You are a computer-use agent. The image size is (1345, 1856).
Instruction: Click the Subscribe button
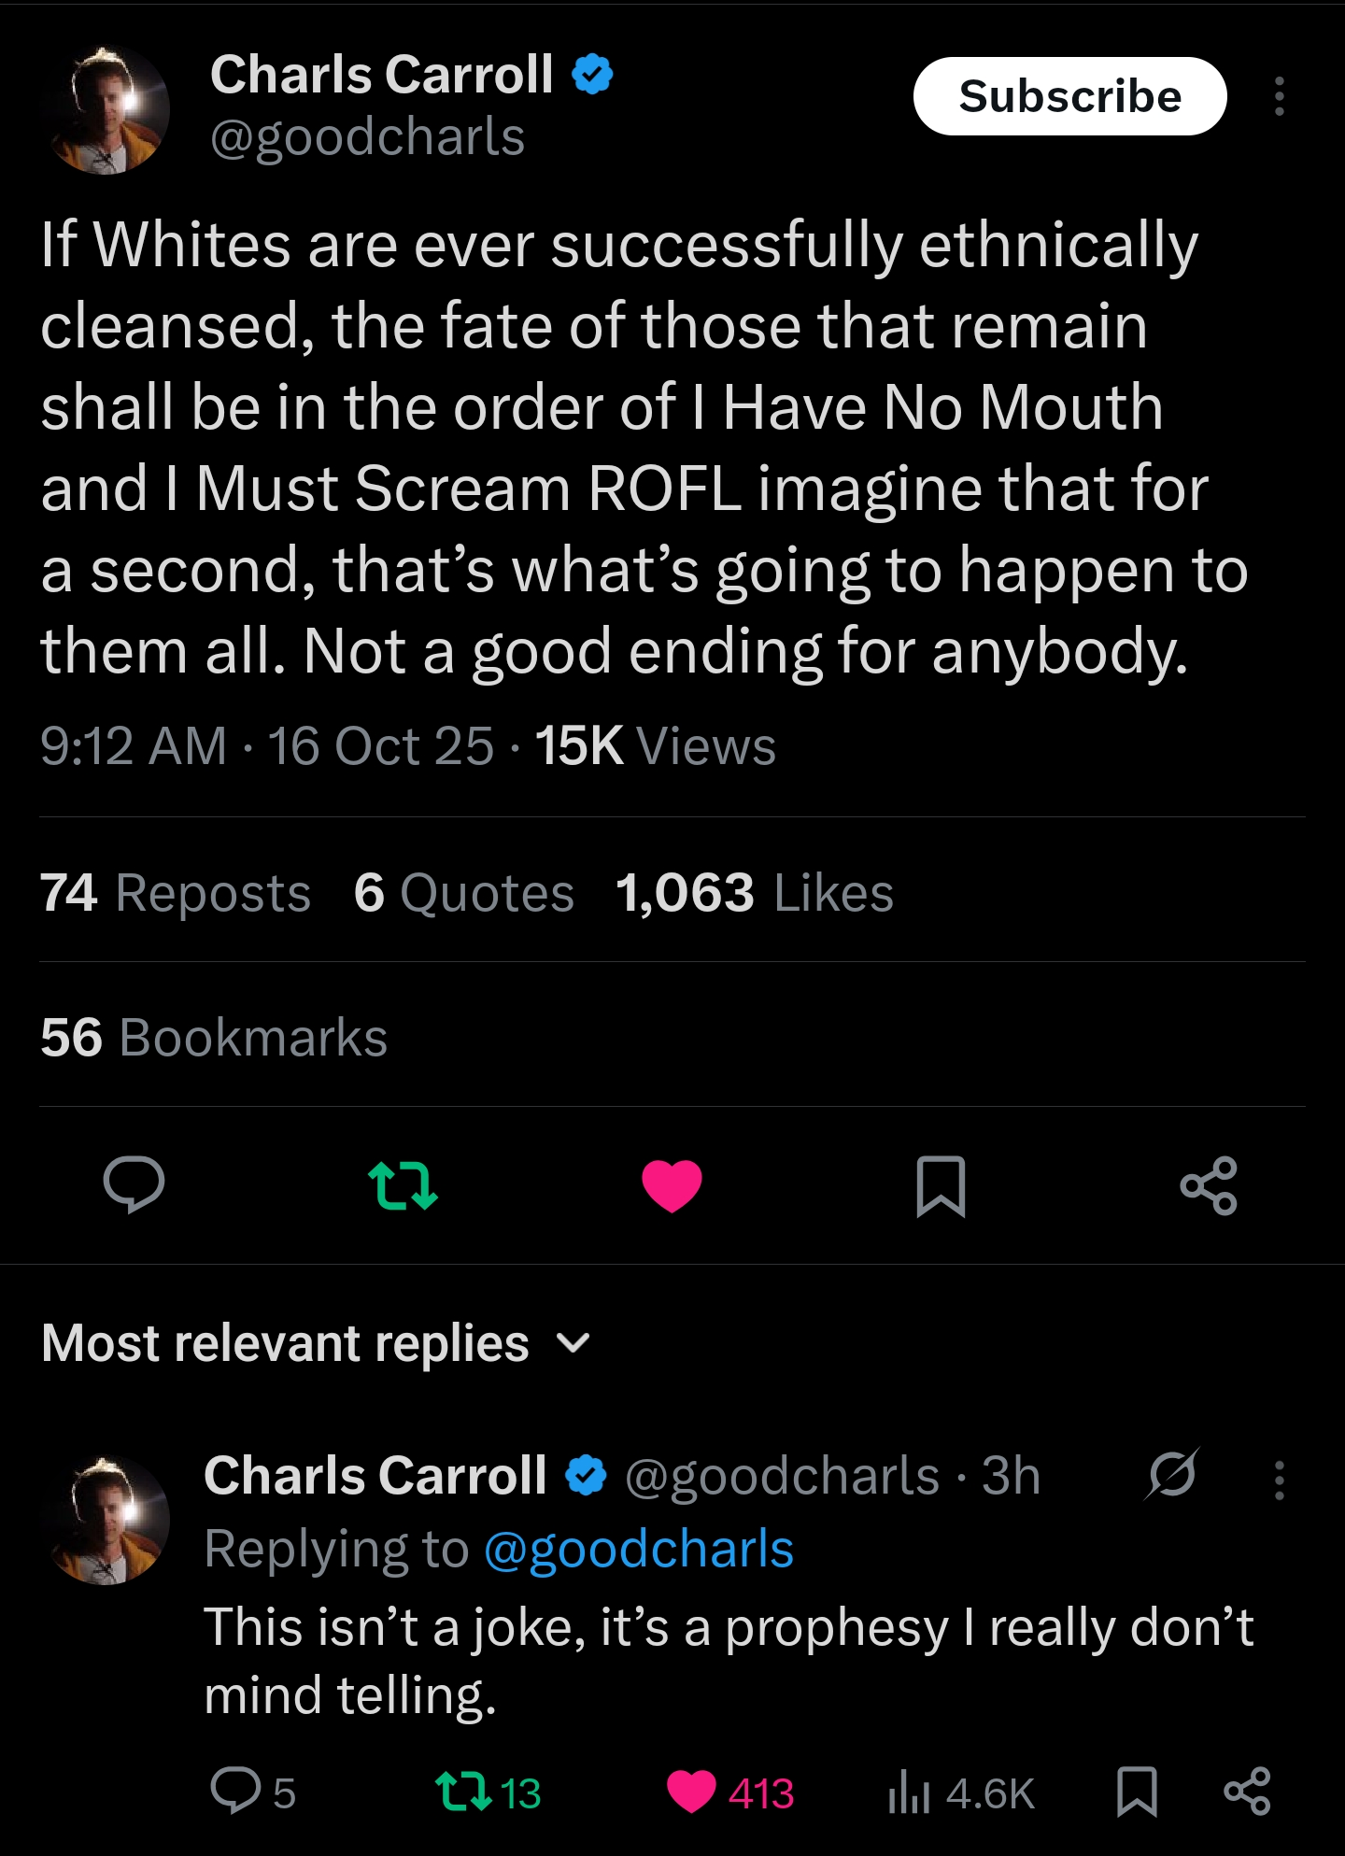[x=1069, y=96]
